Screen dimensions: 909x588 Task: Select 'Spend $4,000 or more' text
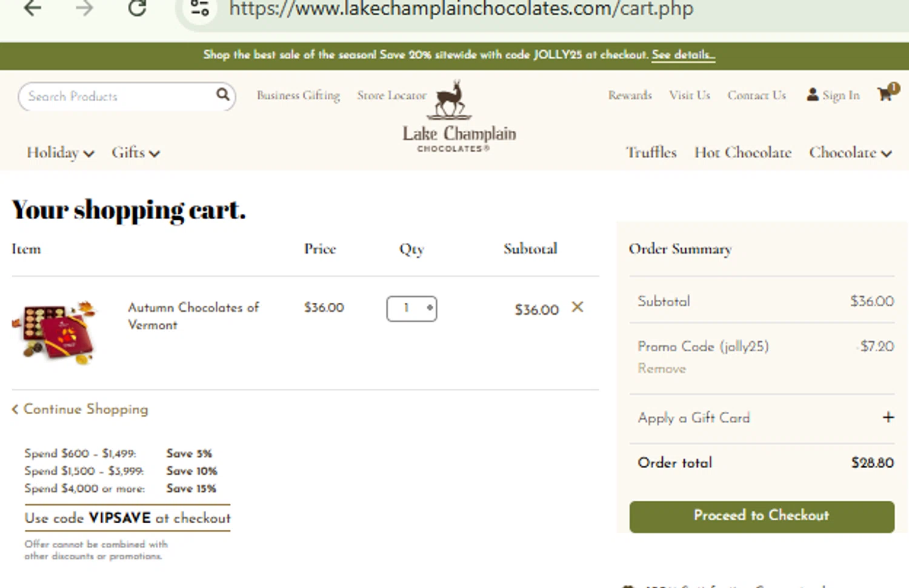tap(85, 489)
